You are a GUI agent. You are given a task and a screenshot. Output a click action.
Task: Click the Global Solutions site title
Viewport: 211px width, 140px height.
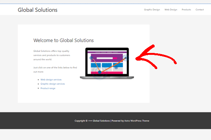click(38, 10)
